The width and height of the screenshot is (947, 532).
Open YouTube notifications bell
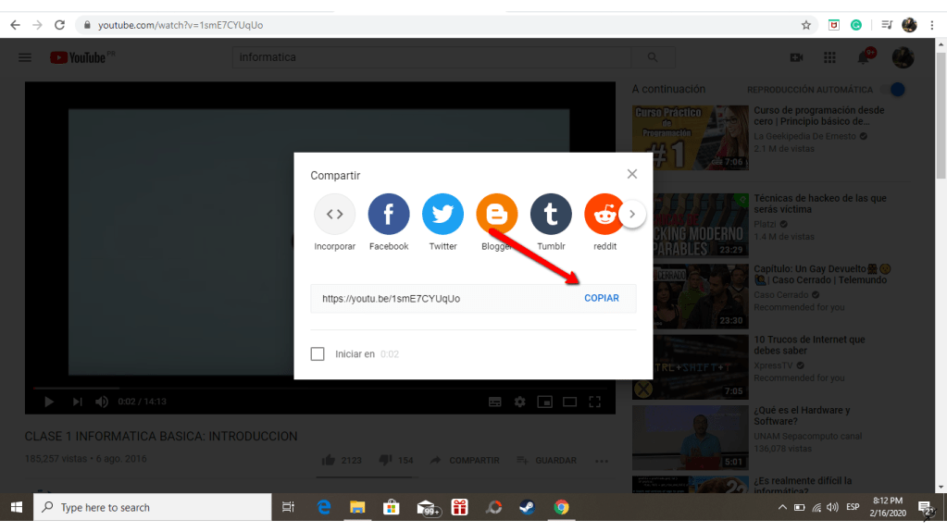[x=864, y=57]
